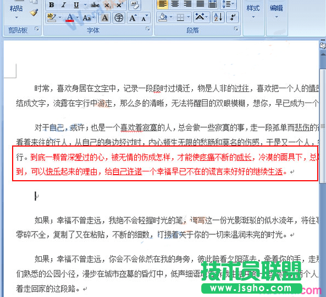This screenshot has height=297, width=326.
Task: Click the Grow Font icon
Action: [x=133, y=18]
